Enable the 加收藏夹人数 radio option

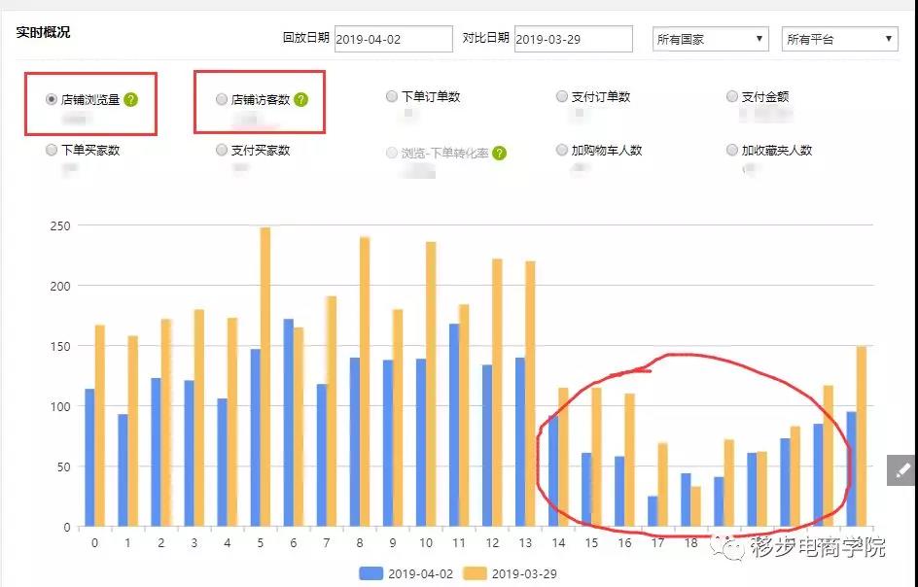tap(732, 151)
